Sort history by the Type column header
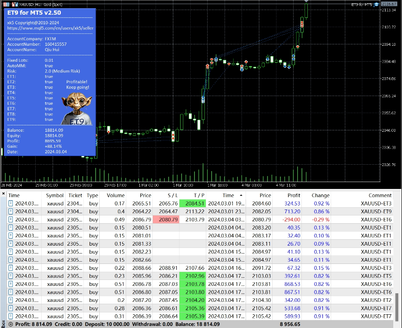 [92, 195]
